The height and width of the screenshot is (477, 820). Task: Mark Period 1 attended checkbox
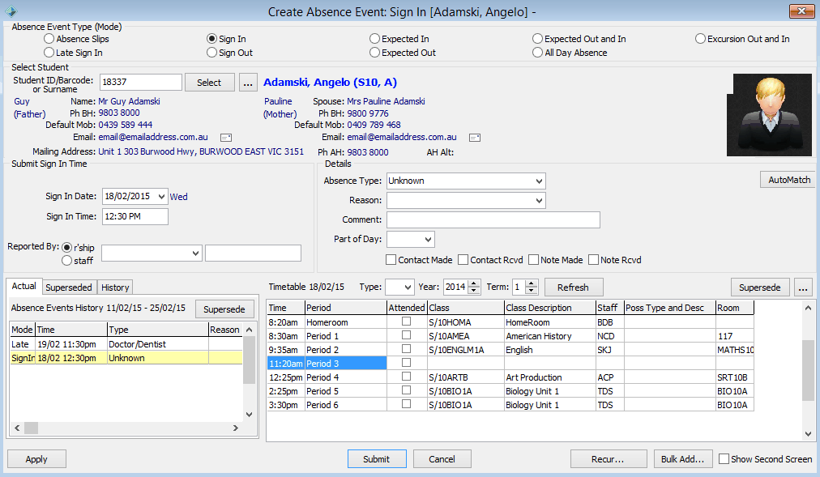[406, 335]
